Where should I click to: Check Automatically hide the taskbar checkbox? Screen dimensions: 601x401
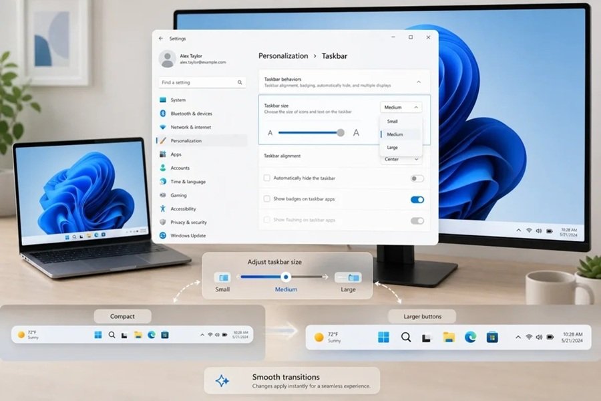[266, 178]
